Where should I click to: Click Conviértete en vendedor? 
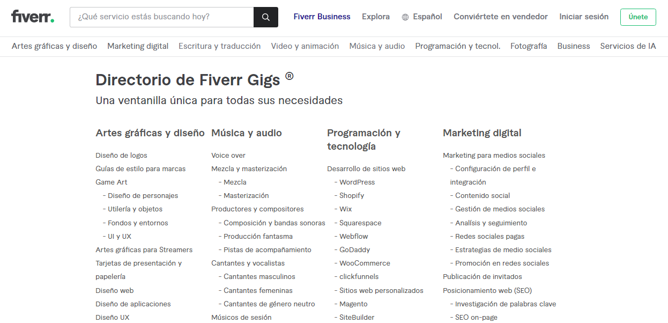pyautogui.click(x=500, y=17)
